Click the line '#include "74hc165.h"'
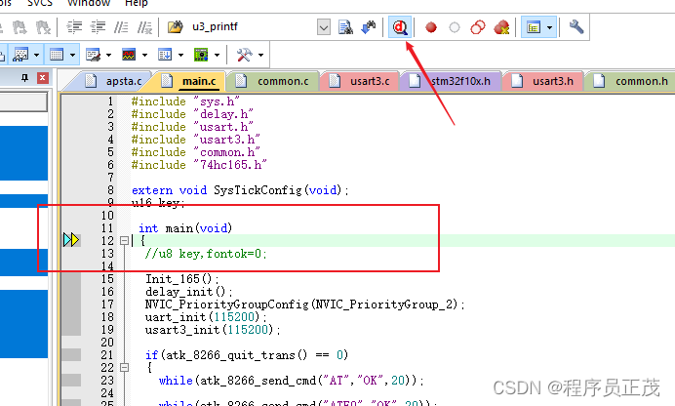Viewport: 675px width, 406px height. (x=199, y=165)
